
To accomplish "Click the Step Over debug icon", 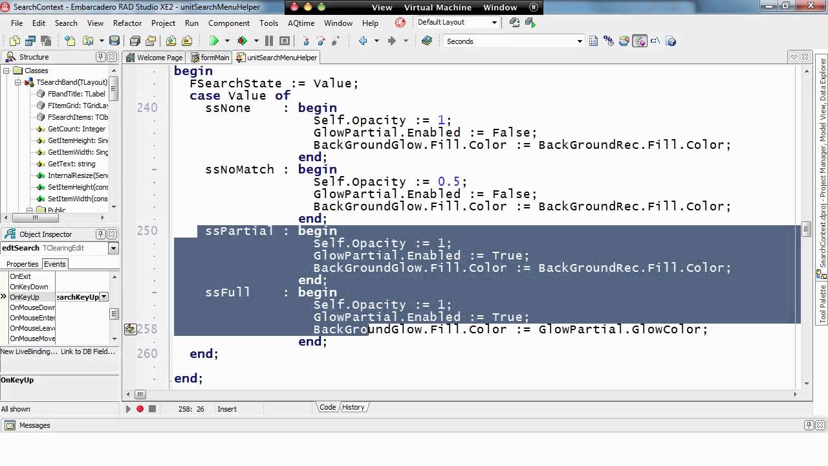I will click(x=320, y=41).
